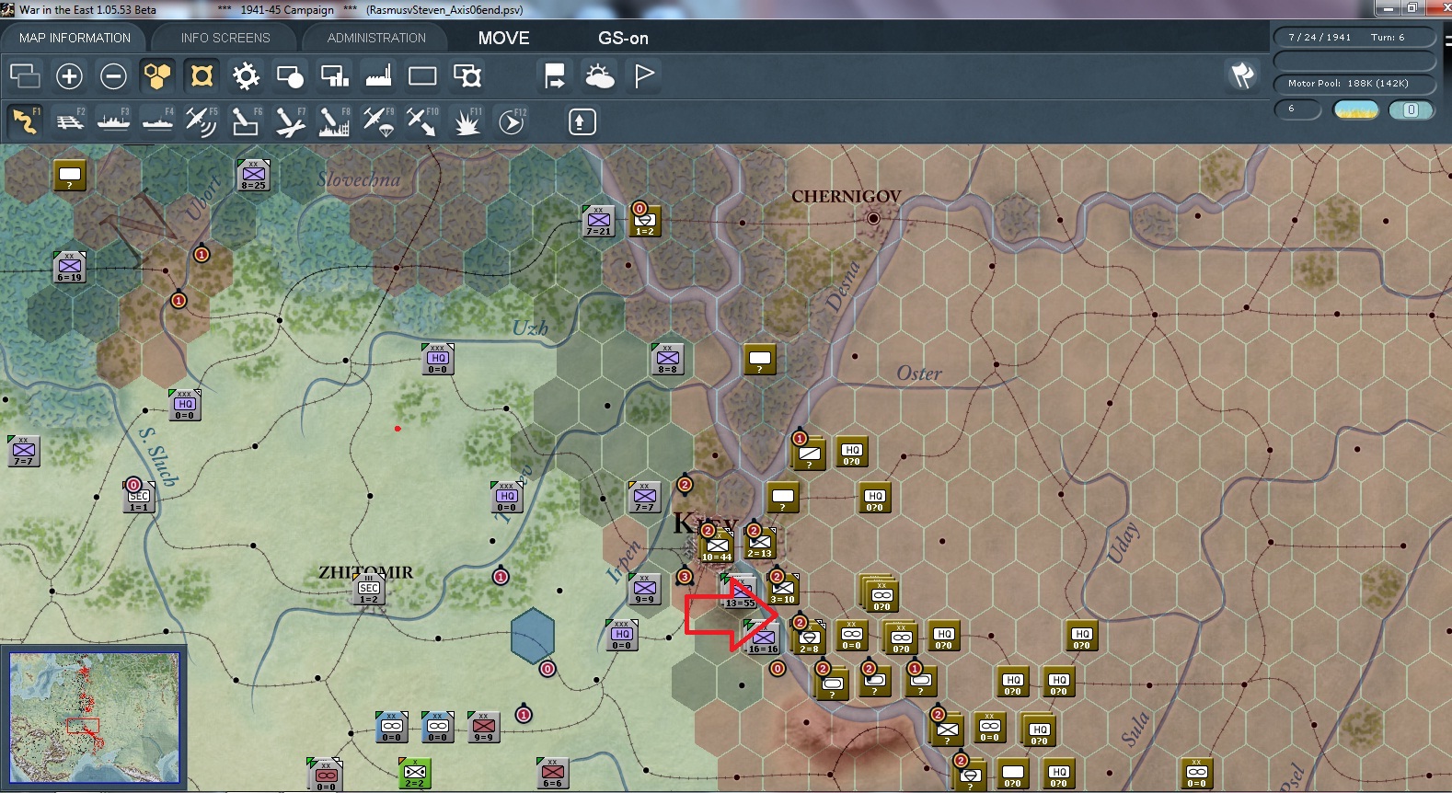Viewport: 1452px width, 793px height.
Task: Select the Soviet 2=13 unit
Action: (760, 543)
